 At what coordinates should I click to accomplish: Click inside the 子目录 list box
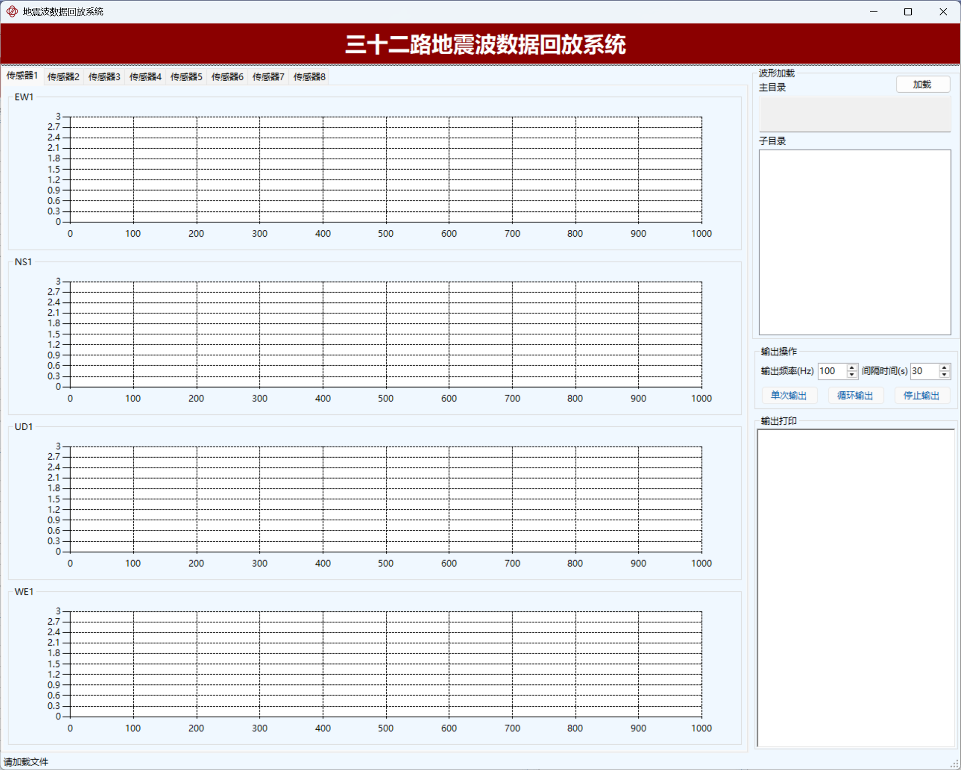pos(855,242)
